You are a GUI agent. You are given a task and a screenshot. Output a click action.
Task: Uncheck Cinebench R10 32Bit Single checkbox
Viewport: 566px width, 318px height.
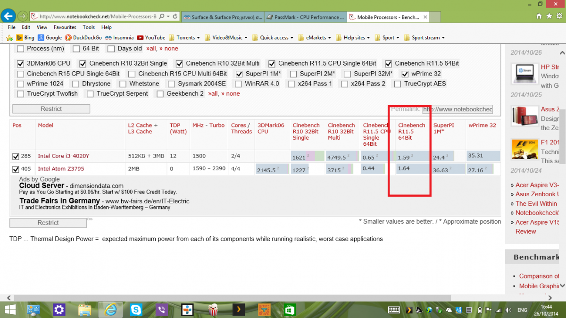pyautogui.click(x=83, y=63)
